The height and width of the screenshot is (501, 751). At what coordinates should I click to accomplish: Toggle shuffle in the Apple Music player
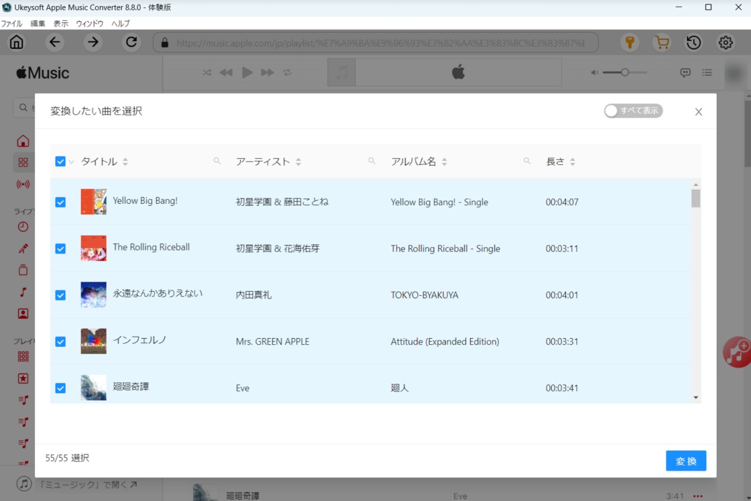(x=207, y=72)
